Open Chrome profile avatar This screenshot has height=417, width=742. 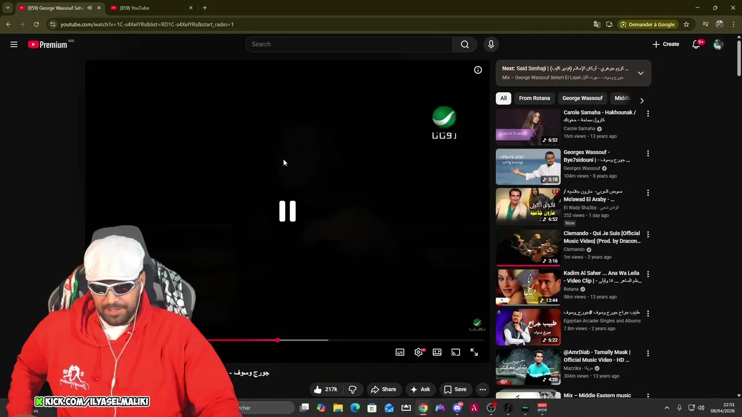point(719,24)
